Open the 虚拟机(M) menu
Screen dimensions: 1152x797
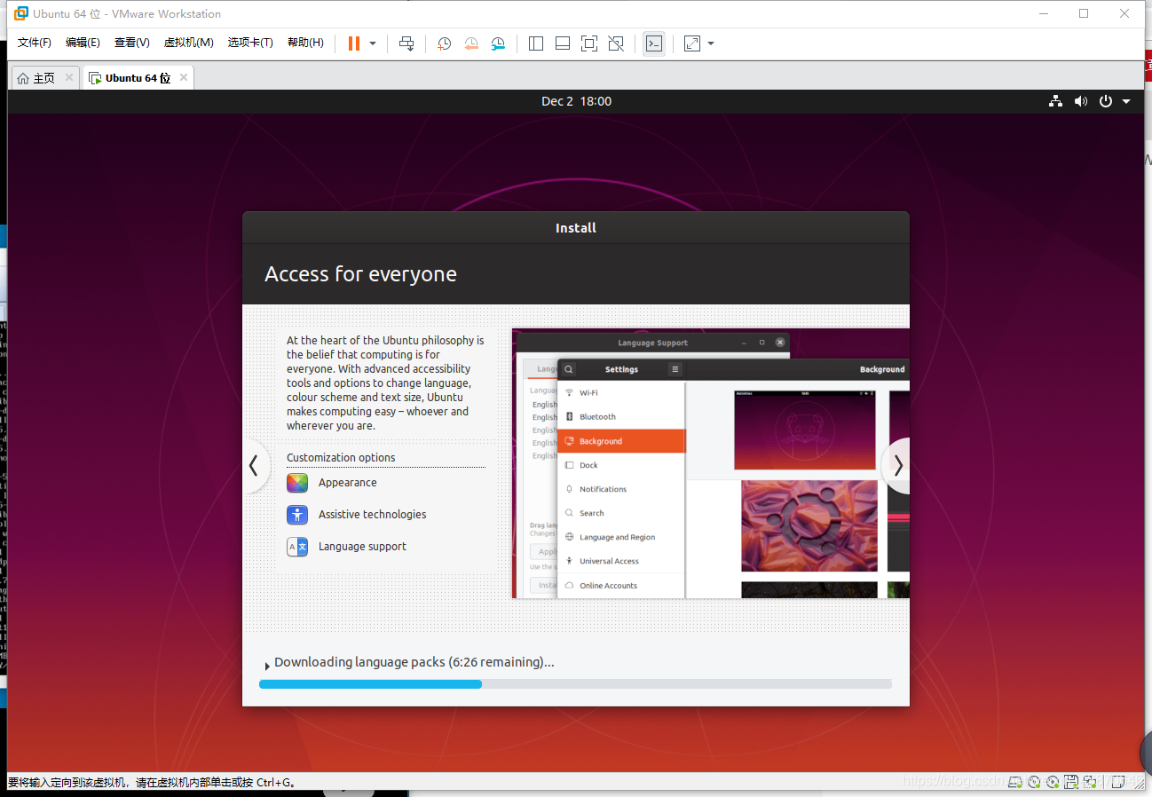coord(189,43)
